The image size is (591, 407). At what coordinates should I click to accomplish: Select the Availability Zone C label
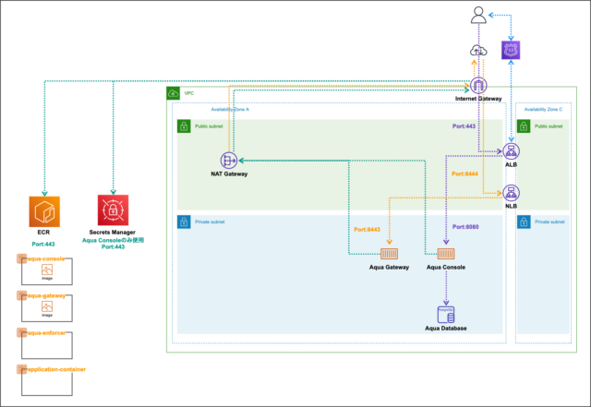point(543,109)
